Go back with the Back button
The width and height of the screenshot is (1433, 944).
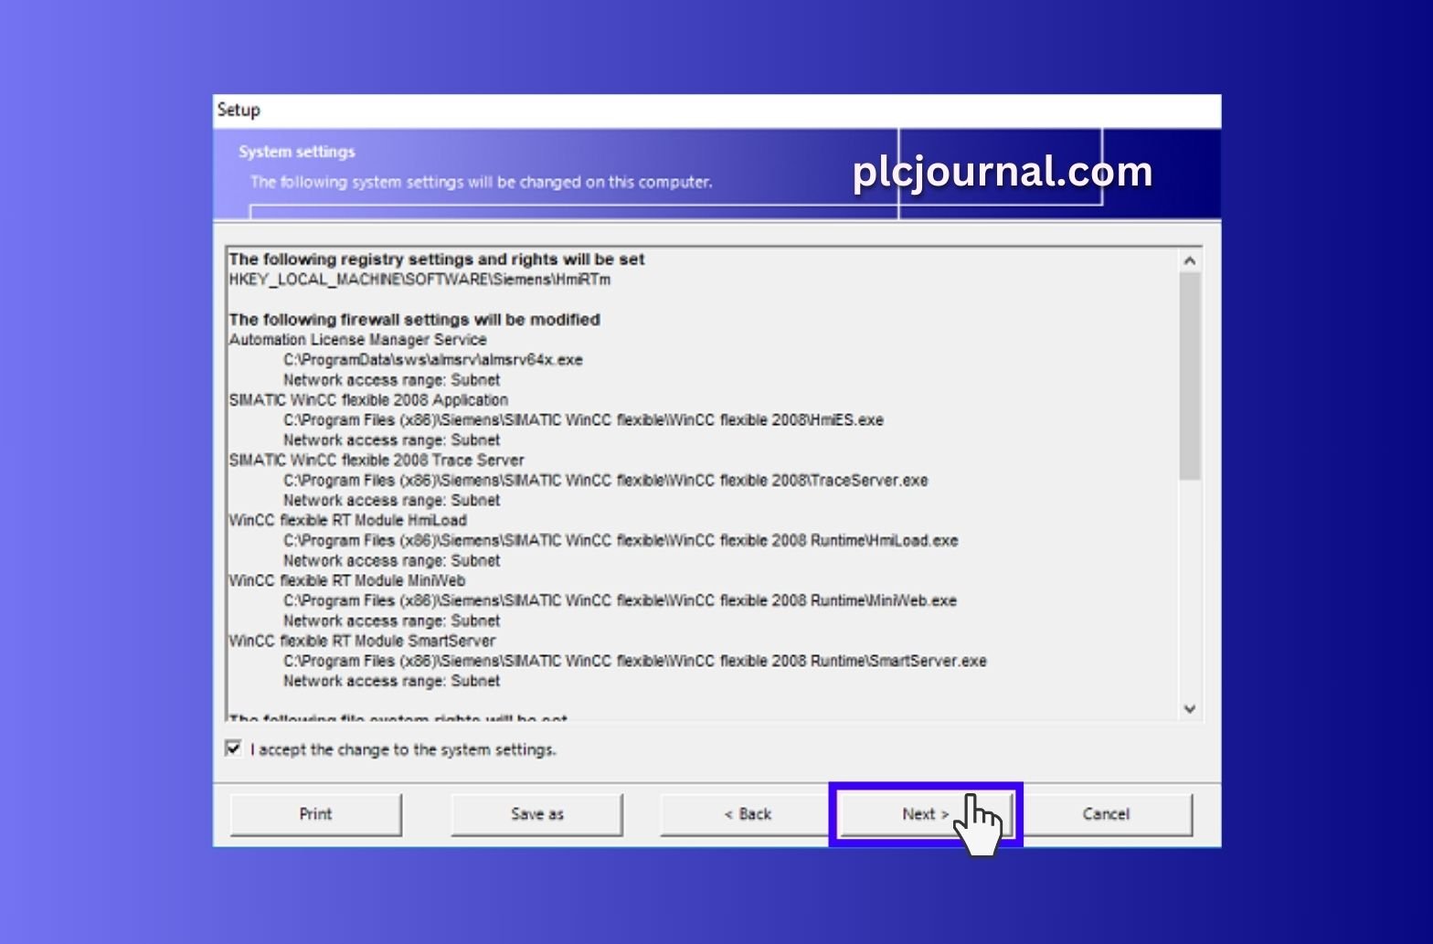click(748, 813)
